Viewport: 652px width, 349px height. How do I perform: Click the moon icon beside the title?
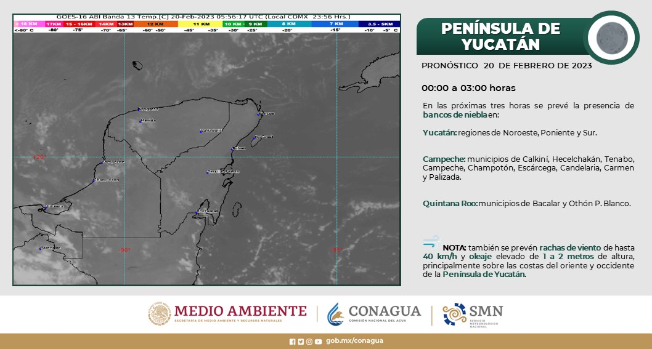pos(612,38)
